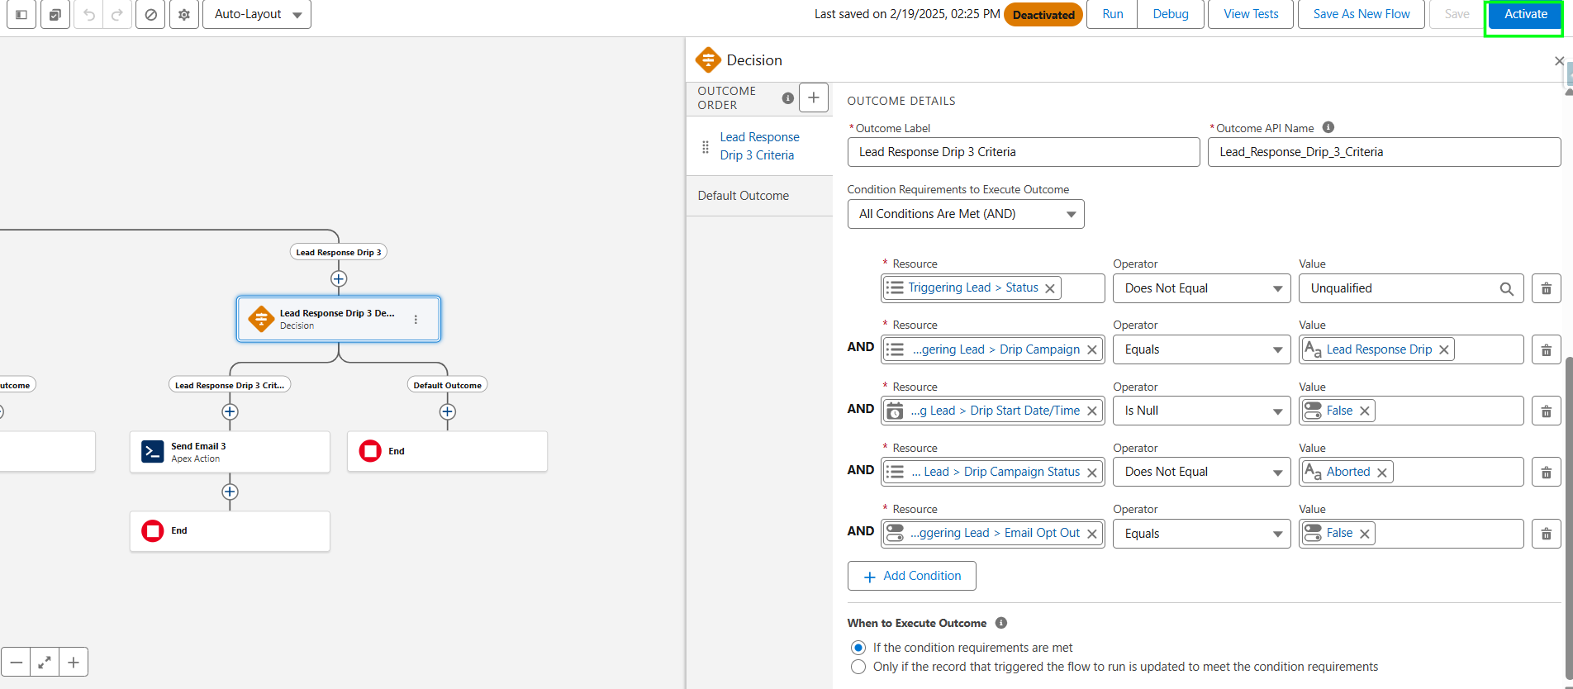Zoom out of the flow canvas
1573x689 pixels.
tap(17, 662)
